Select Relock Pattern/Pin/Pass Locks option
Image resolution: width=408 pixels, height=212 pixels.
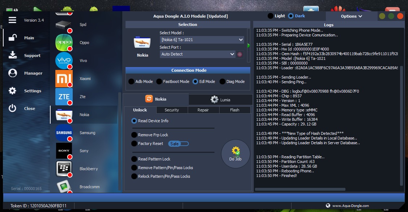point(161,176)
